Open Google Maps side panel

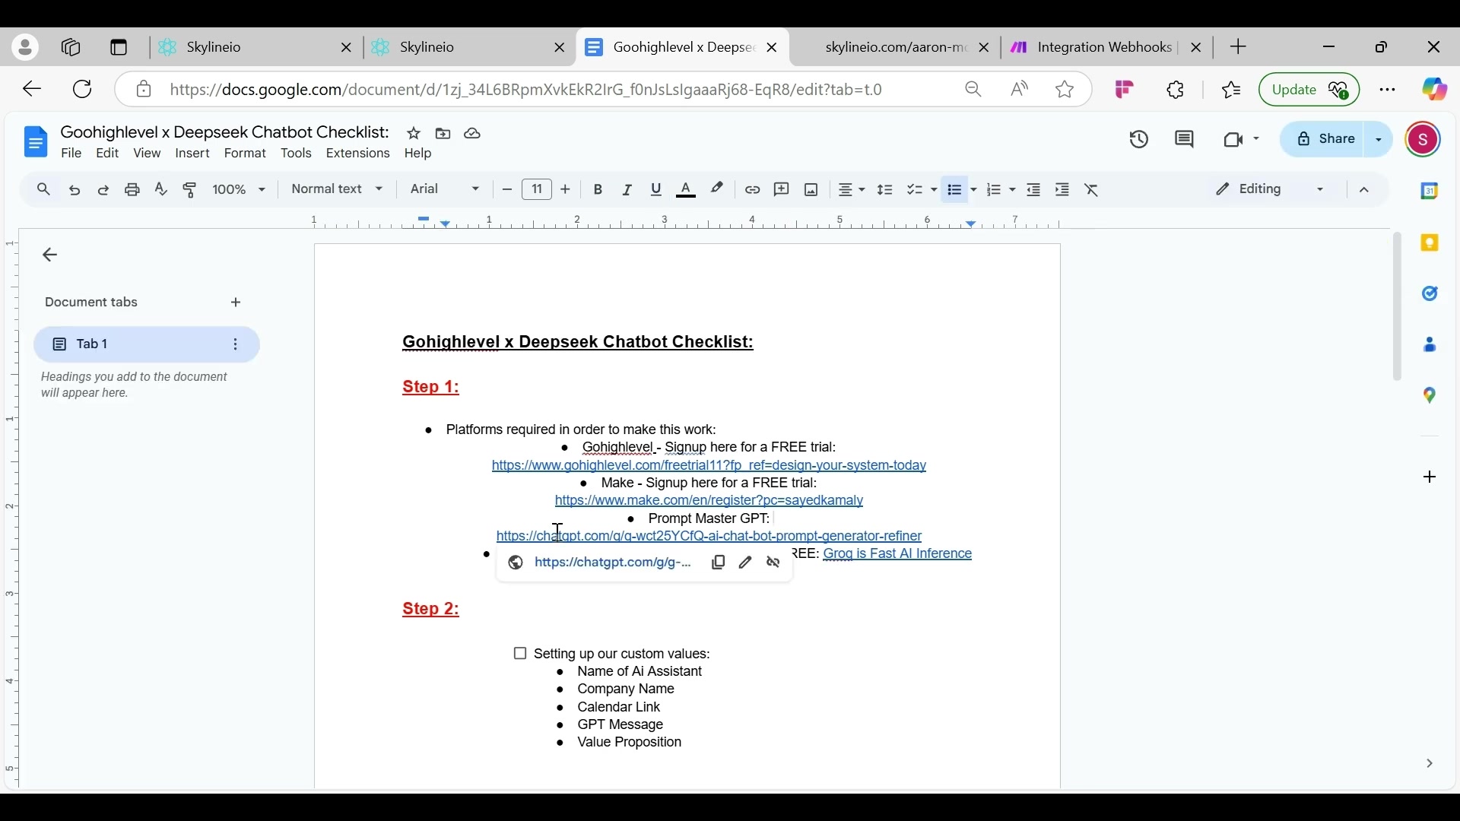coord(1430,395)
